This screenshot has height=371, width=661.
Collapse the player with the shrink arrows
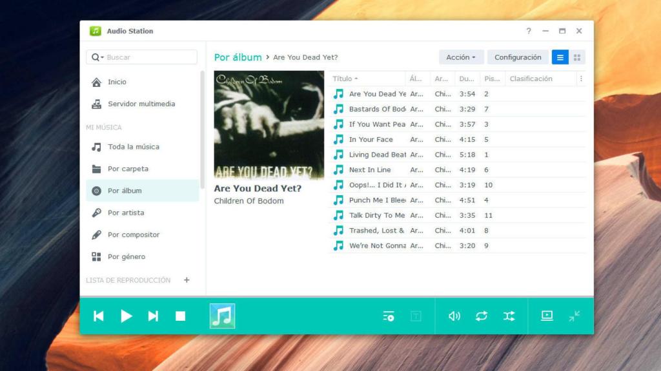tap(573, 316)
